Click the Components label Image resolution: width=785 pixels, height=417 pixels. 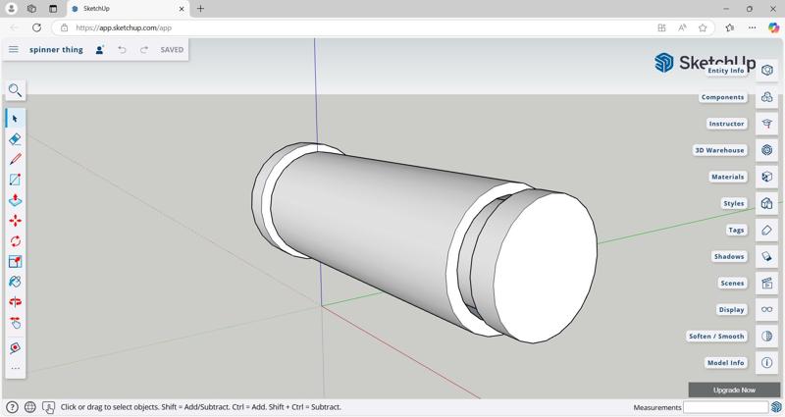click(x=722, y=97)
